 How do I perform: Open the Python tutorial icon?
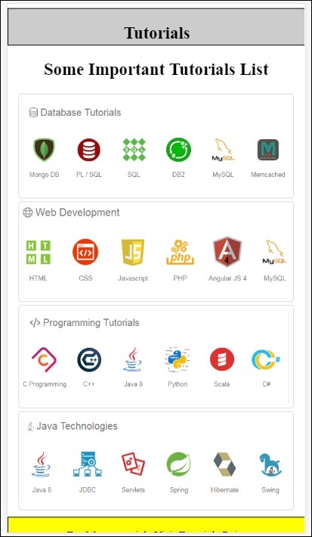[x=178, y=359]
